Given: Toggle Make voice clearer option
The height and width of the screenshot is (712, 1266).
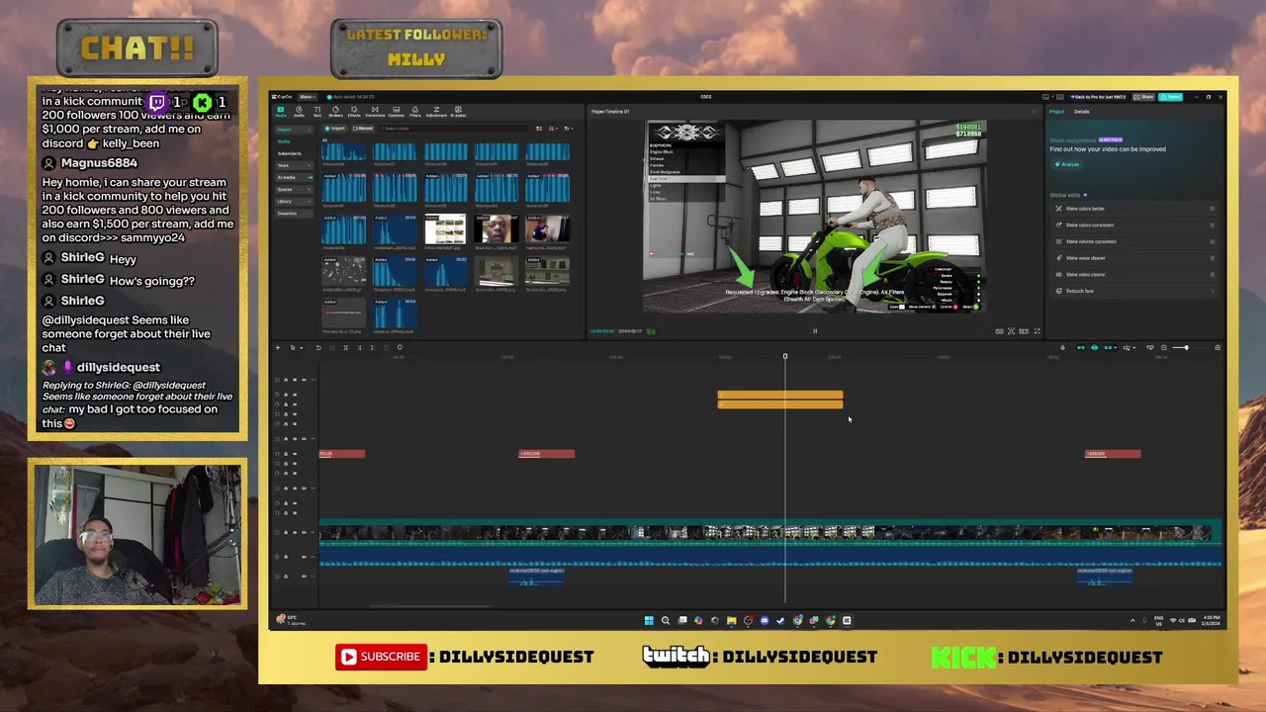Looking at the screenshot, I should pyautogui.click(x=1213, y=258).
